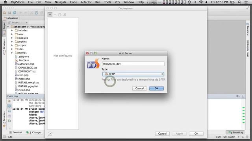Click the save all toolbar icon

(x=9, y=13)
